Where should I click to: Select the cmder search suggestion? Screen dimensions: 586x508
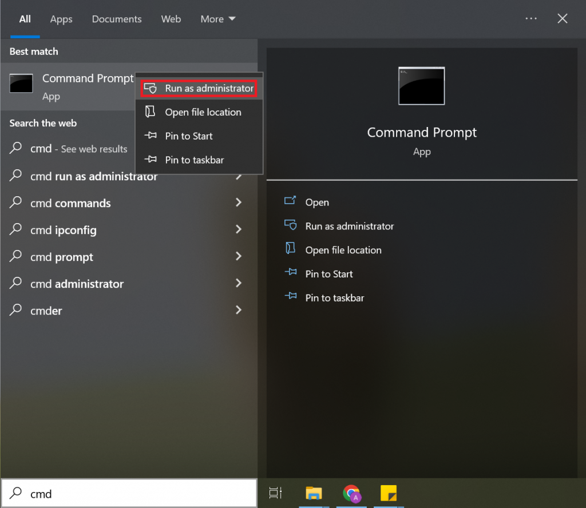pyautogui.click(x=46, y=311)
